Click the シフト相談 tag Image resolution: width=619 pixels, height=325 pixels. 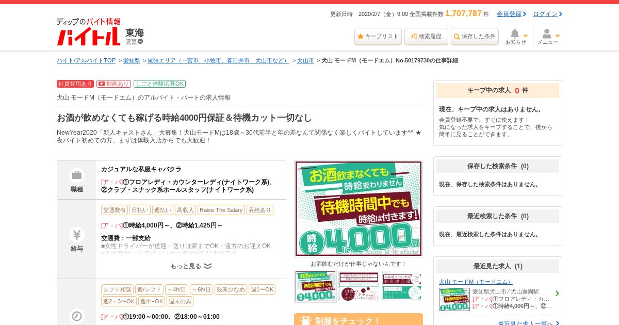(117, 289)
